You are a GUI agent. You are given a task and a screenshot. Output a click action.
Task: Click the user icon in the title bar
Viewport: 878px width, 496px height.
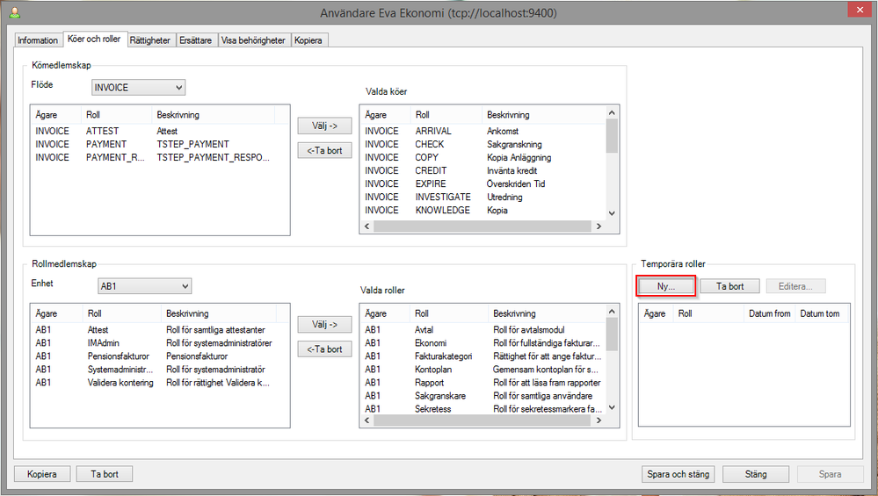click(x=14, y=13)
